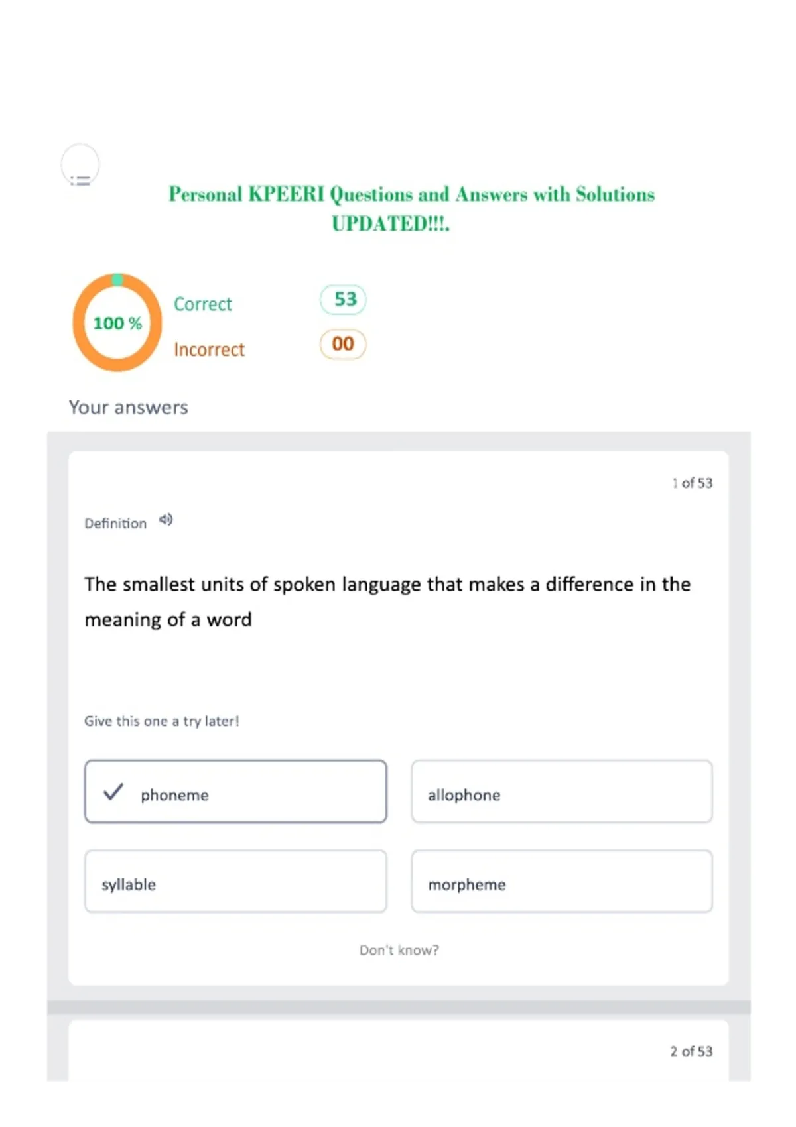Click the Correct count badge 53
Image resolution: width=796 pixels, height=1127 pixels.
tap(343, 299)
